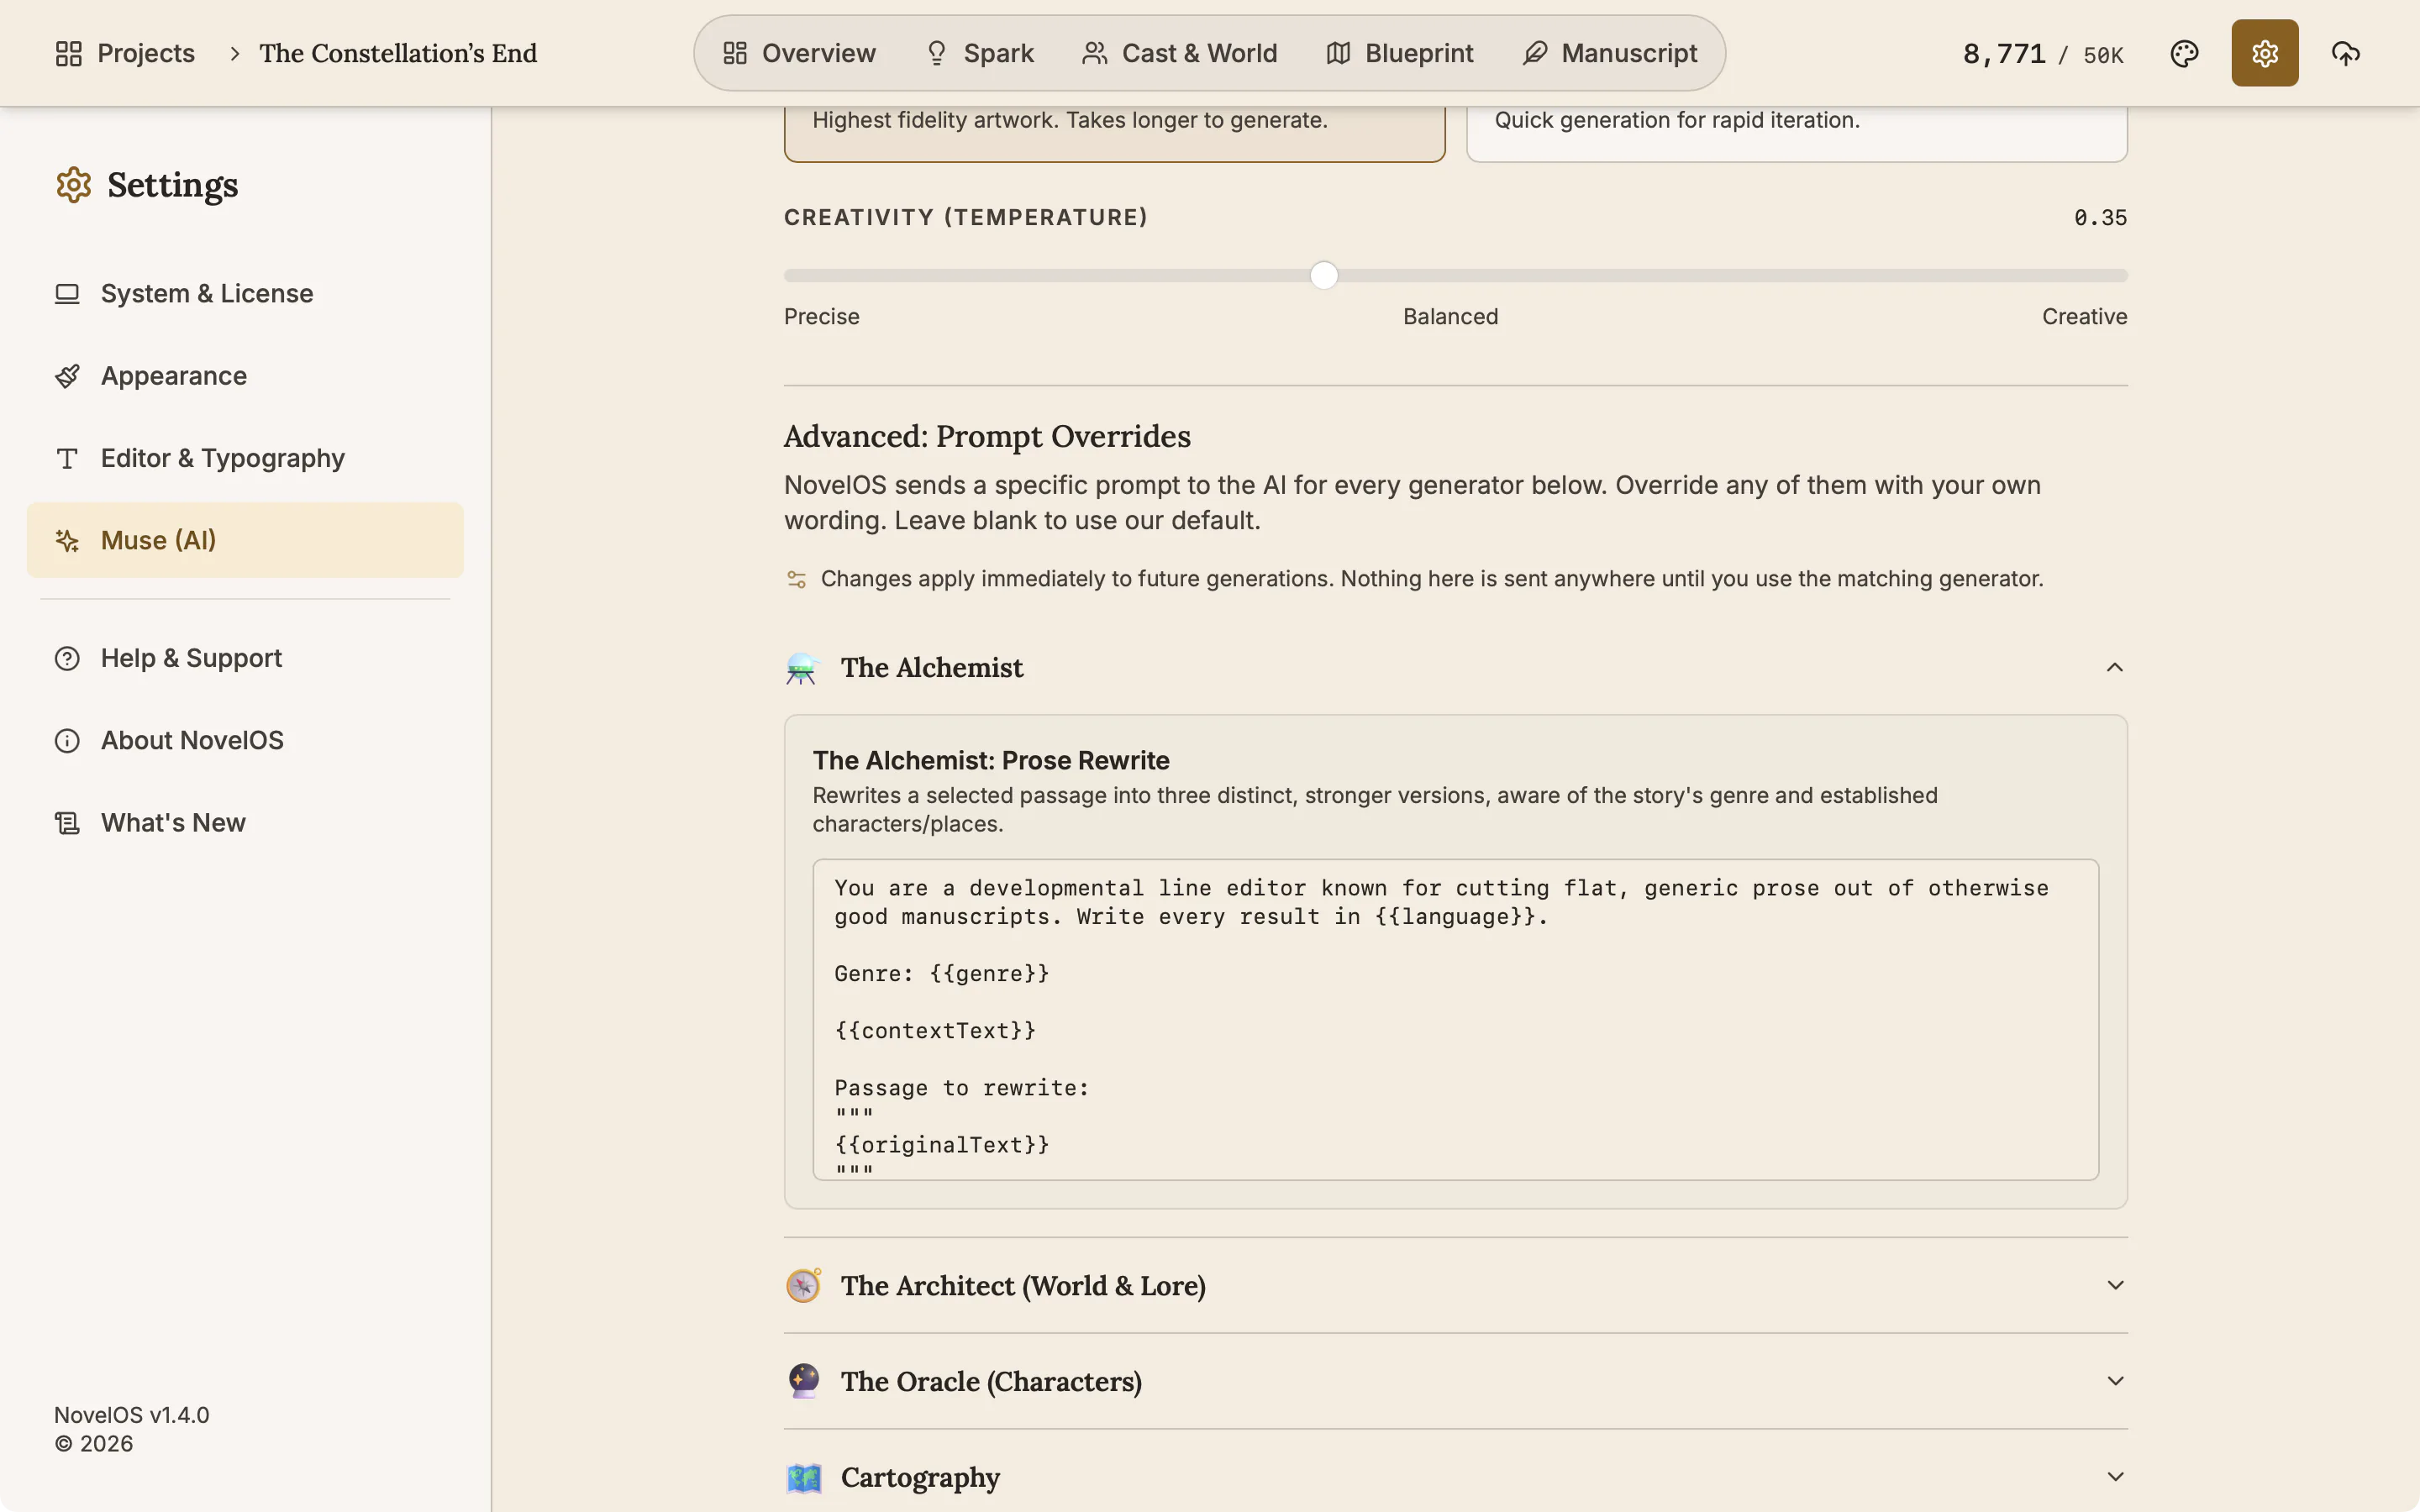Click the Editor & Typography type icon
2420x1512 pixels.
(x=67, y=459)
